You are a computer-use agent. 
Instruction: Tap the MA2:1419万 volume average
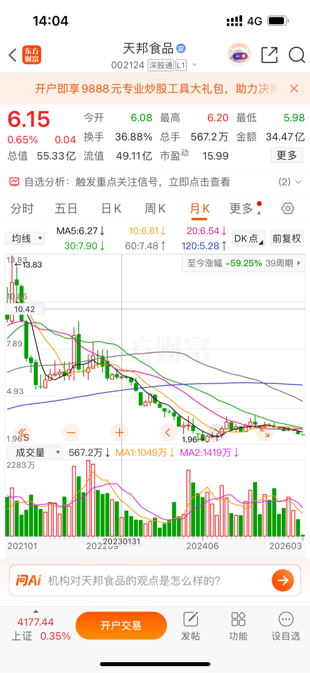point(209,452)
